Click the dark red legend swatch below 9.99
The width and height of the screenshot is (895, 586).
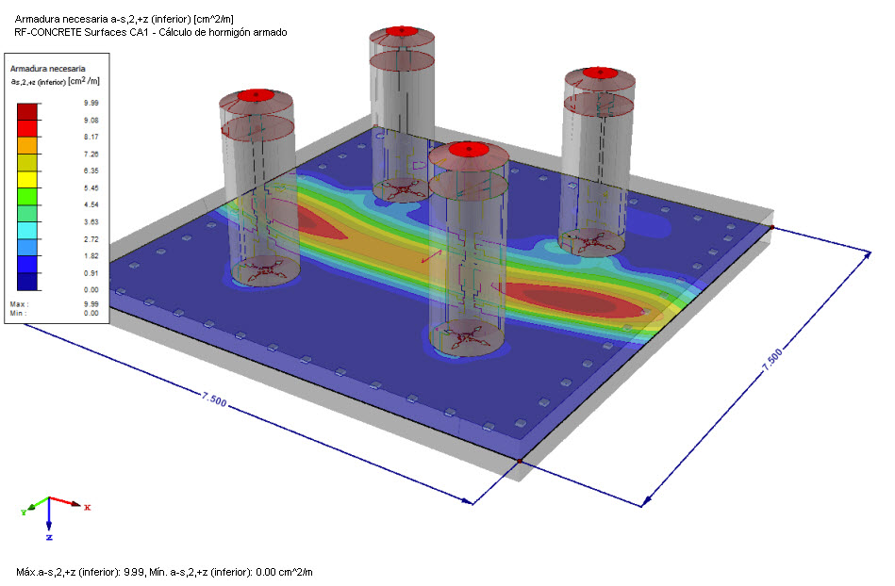(x=26, y=112)
